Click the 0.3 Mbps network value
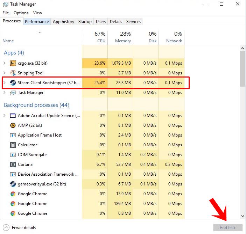 point(174,164)
